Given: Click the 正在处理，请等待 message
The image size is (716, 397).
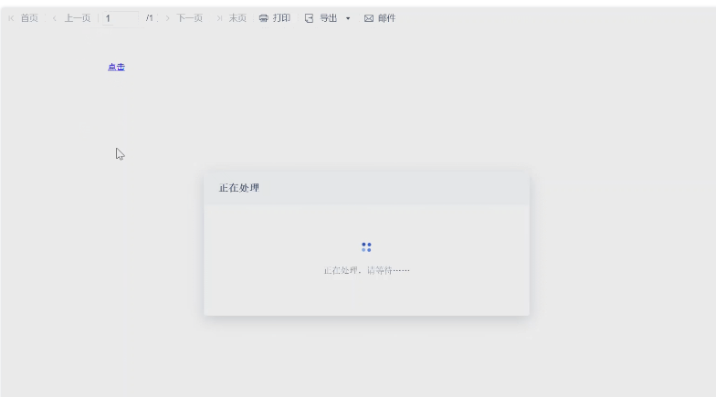Looking at the screenshot, I should [x=367, y=270].
